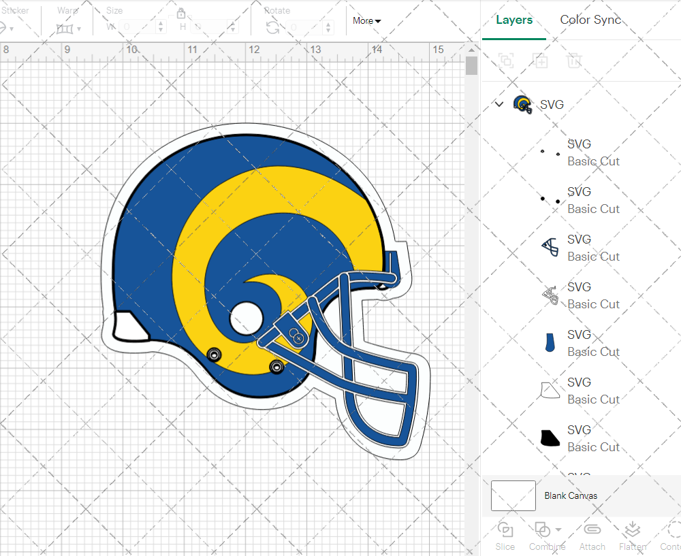Screen dimensions: 681x556
Task: Select the grey facemask outline layer
Action: pyautogui.click(x=550, y=295)
